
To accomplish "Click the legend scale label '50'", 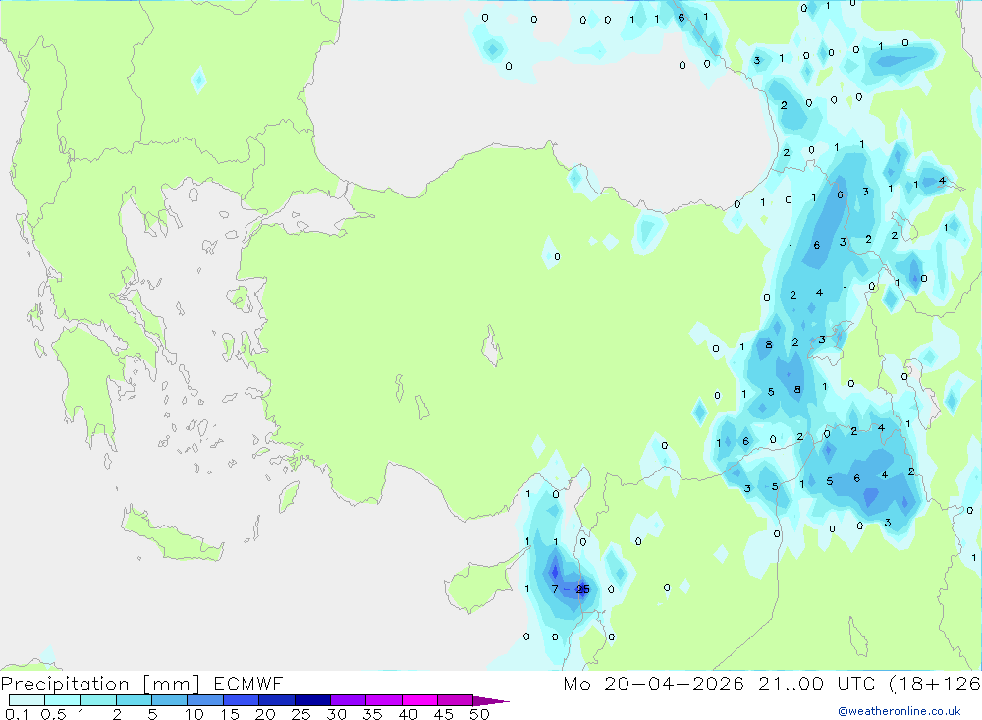I will 480,714.
